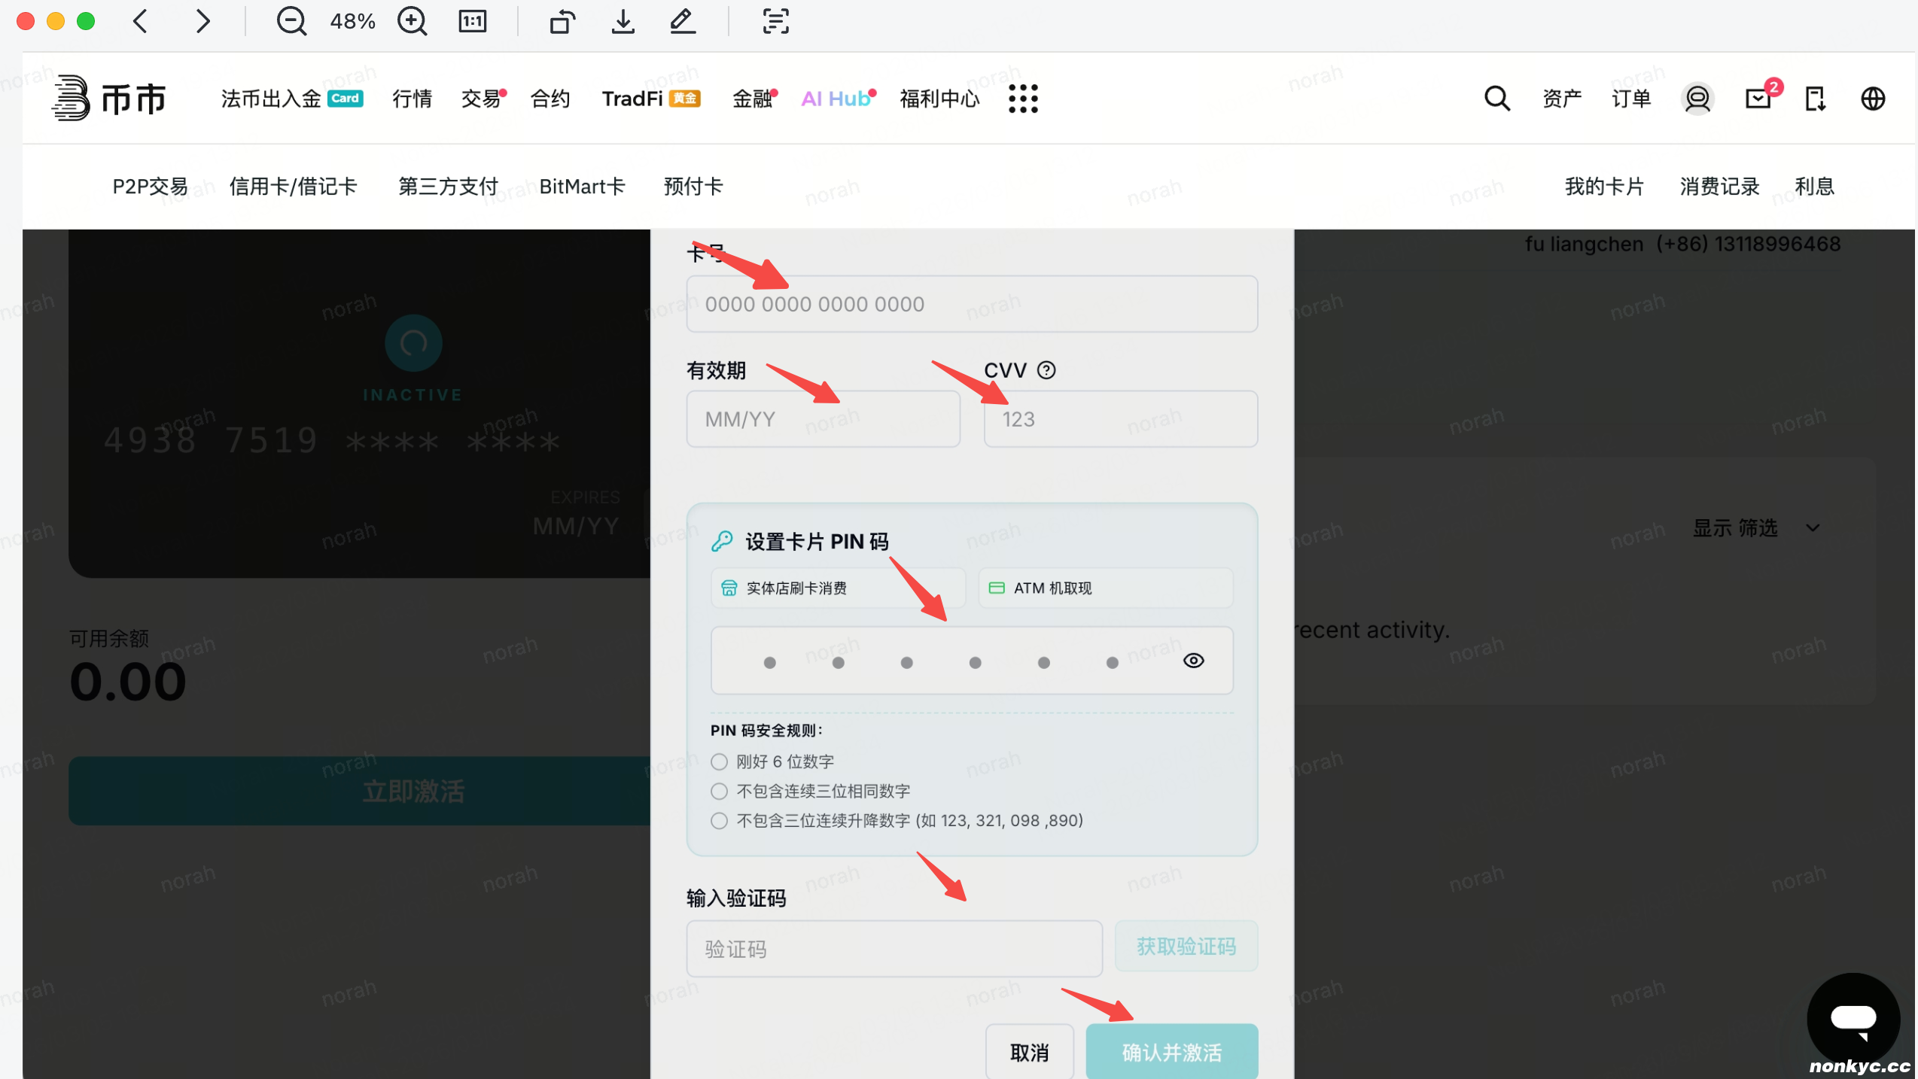Click the viewer's zoom in icon
The width and height of the screenshot is (1918, 1079).
click(412, 21)
